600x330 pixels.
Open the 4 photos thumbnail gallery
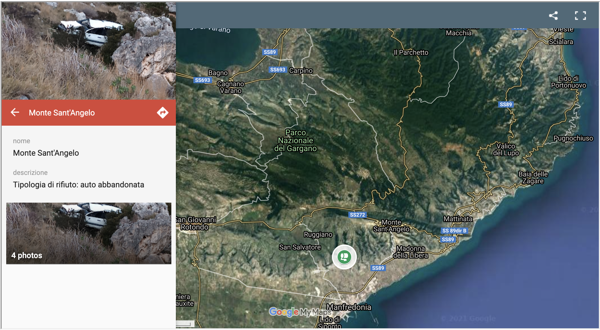point(89,233)
